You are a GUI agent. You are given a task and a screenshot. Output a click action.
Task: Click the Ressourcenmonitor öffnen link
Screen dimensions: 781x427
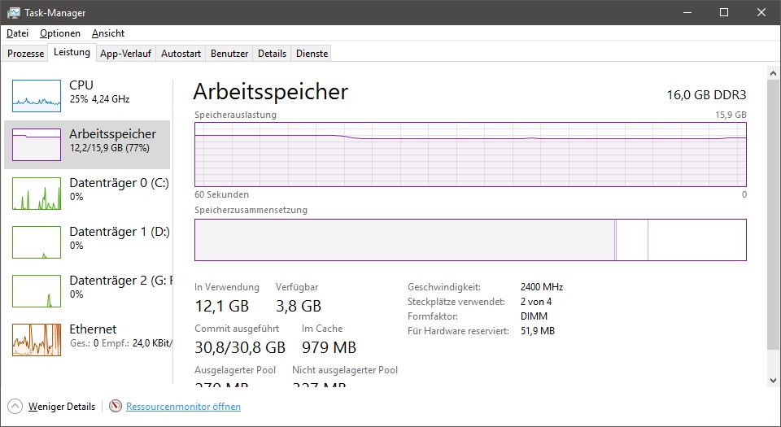pos(183,406)
